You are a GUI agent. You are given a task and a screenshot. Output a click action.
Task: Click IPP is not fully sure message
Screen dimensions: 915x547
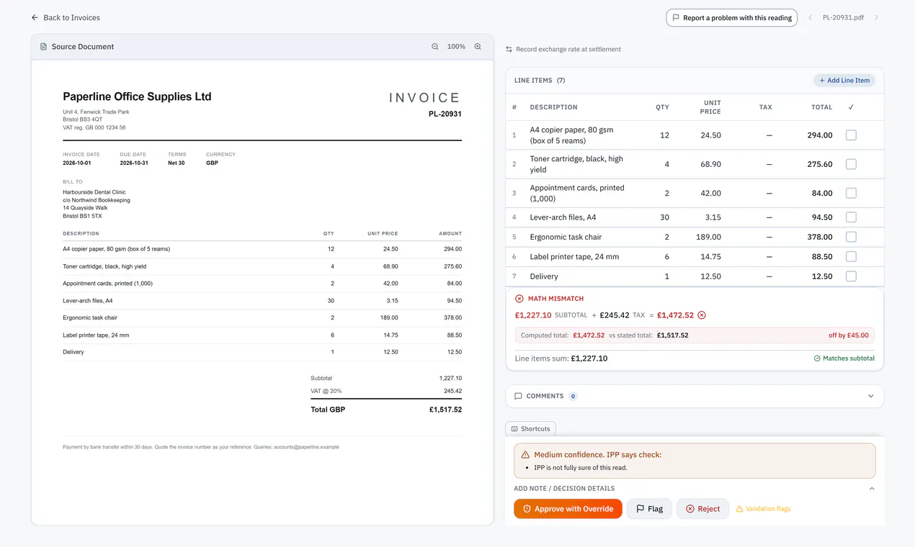pos(580,468)
